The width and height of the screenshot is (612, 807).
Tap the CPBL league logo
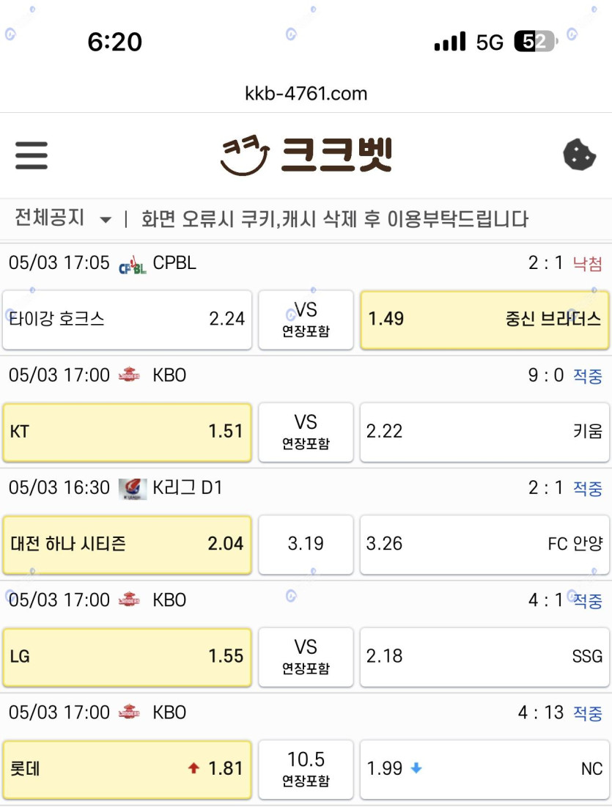pos(132,264)
